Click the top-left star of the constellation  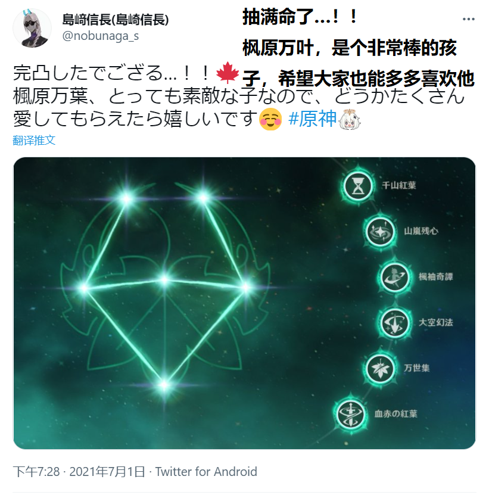click(x=126, y=198)
